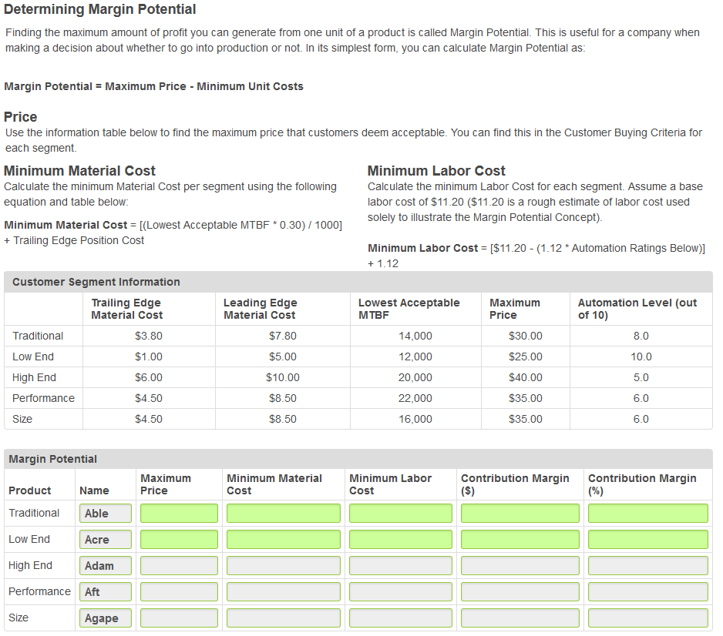Click the Automation Level (out of 10) header
The image size is (723, 636).
[637, 309]
